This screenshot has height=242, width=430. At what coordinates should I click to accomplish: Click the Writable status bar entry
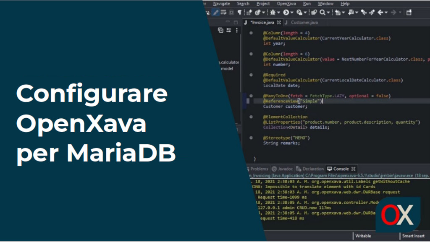pos(363,236)
